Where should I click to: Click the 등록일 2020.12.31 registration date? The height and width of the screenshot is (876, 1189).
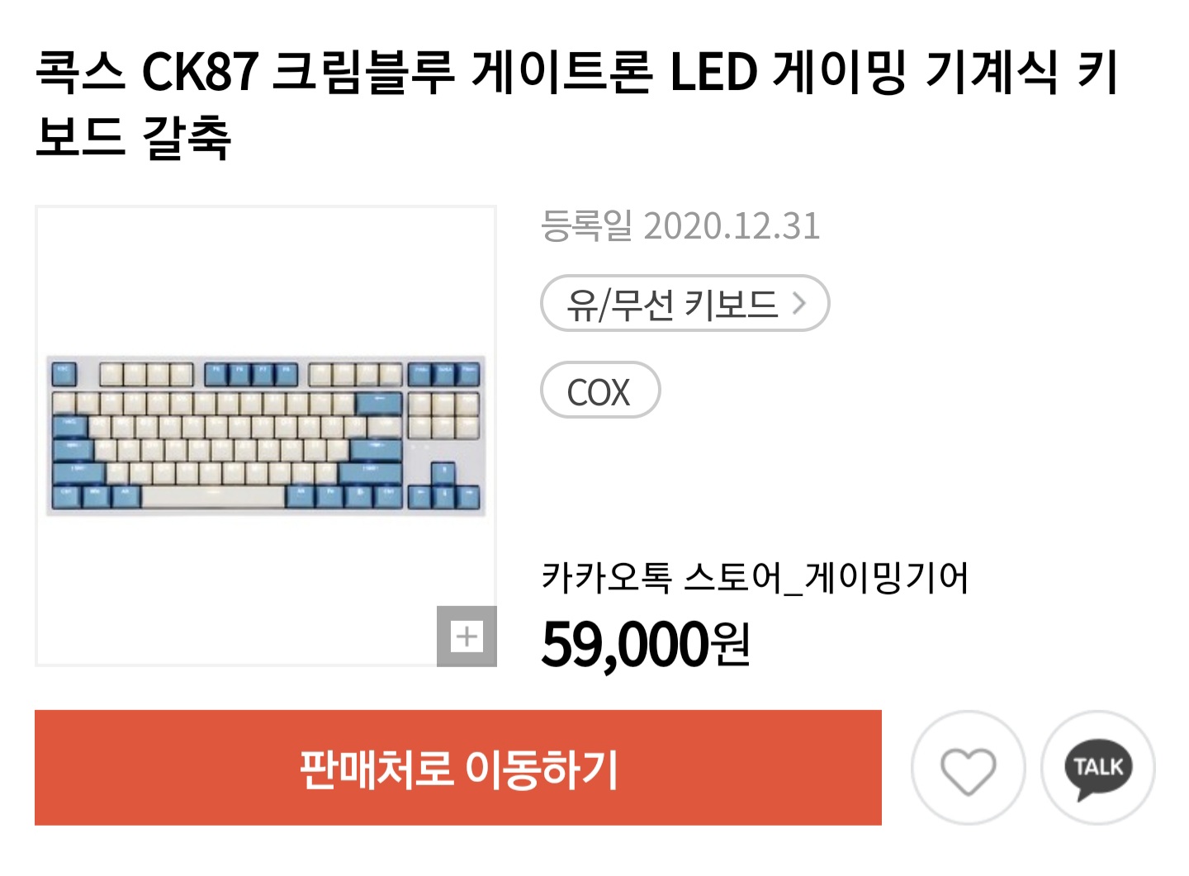click(x=680, y=226)
